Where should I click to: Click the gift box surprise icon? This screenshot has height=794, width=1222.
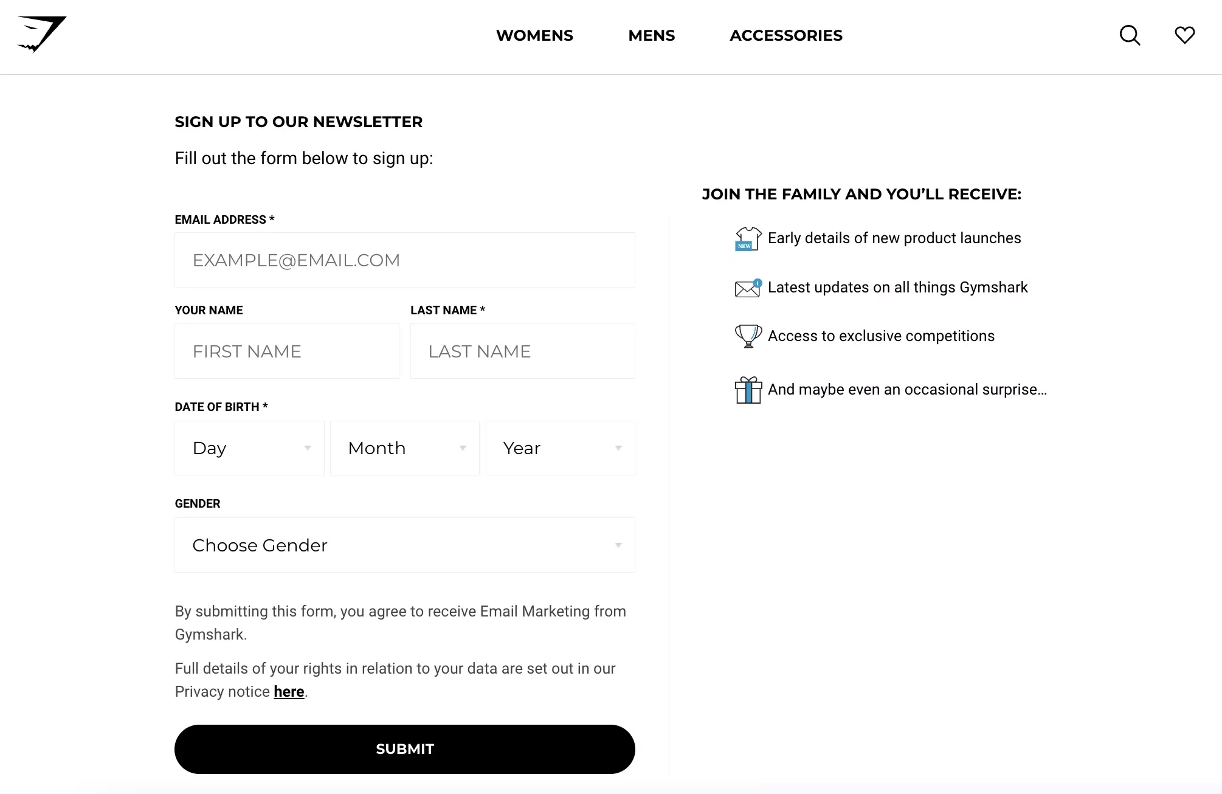point(747,390)
